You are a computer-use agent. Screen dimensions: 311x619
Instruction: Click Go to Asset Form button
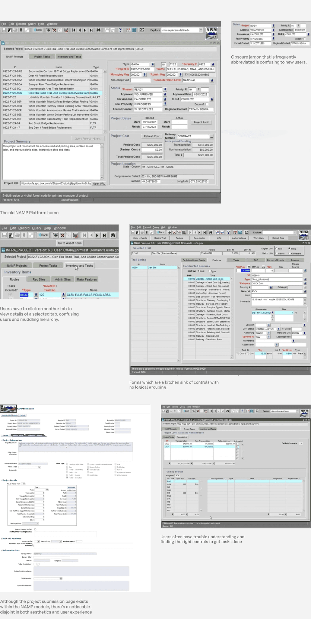70,243
